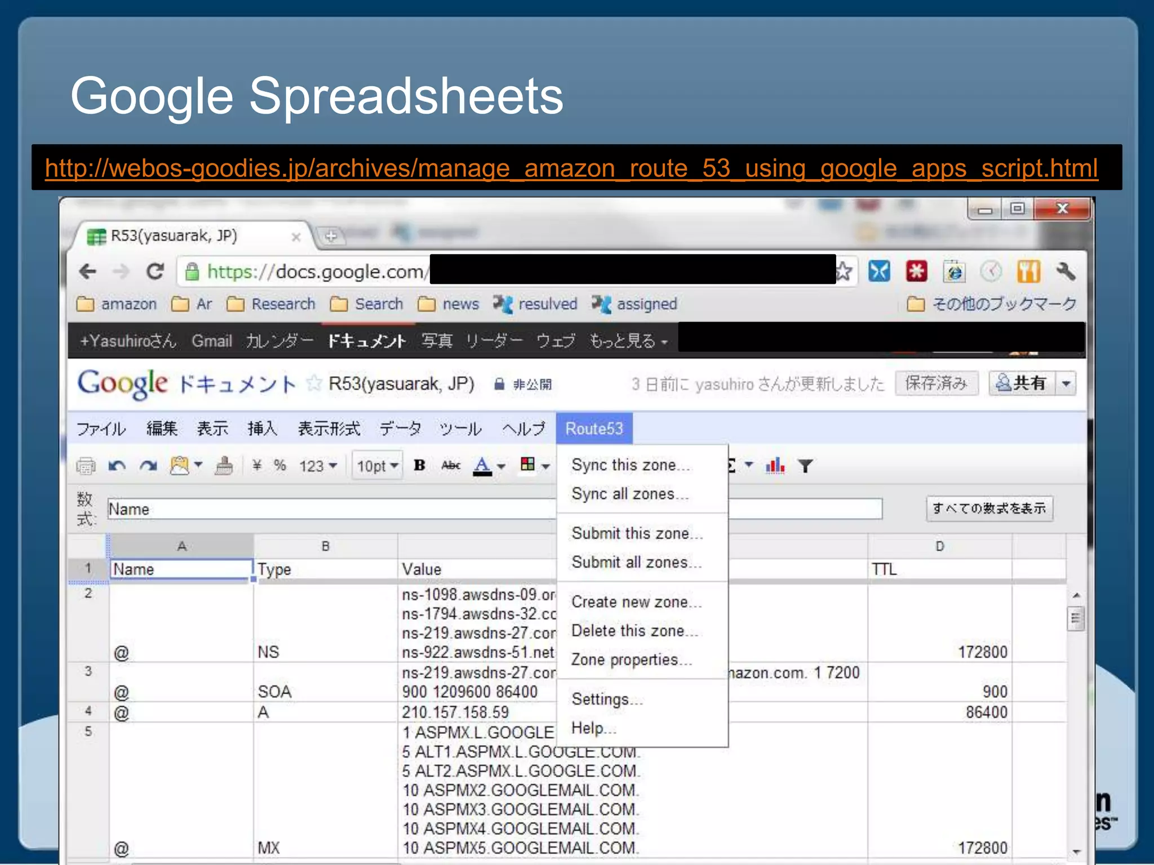Apply percent format
The image size is (1154, 865).
click(280, 465)
